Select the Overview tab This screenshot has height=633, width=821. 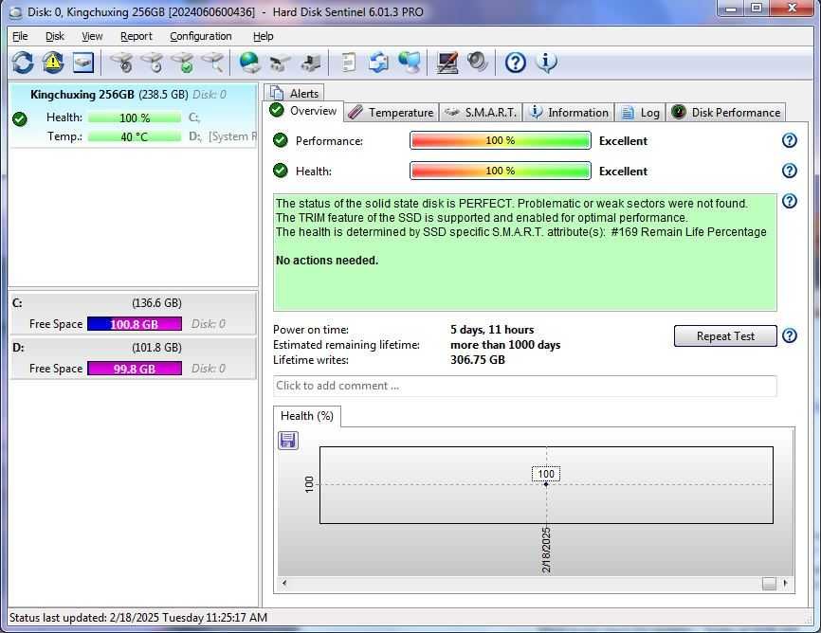(x=303, y=111)
